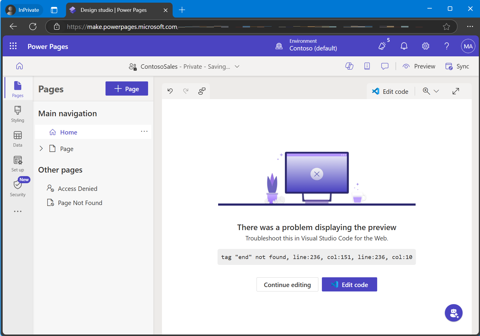
Task: Open the Copilot chat bubble button
Action: click(x=454, y=313)
